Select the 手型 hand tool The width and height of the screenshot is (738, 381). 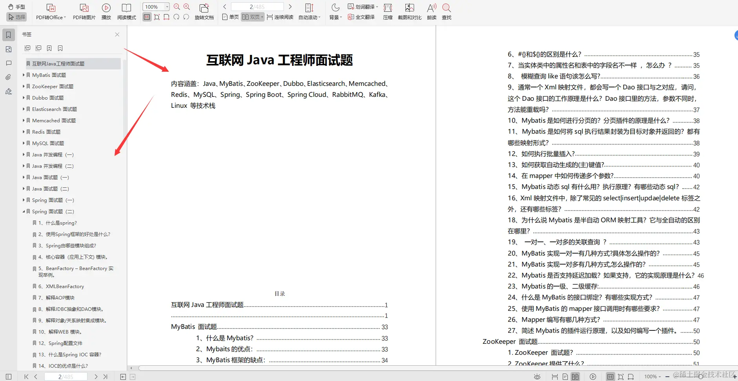pos(16,7)
